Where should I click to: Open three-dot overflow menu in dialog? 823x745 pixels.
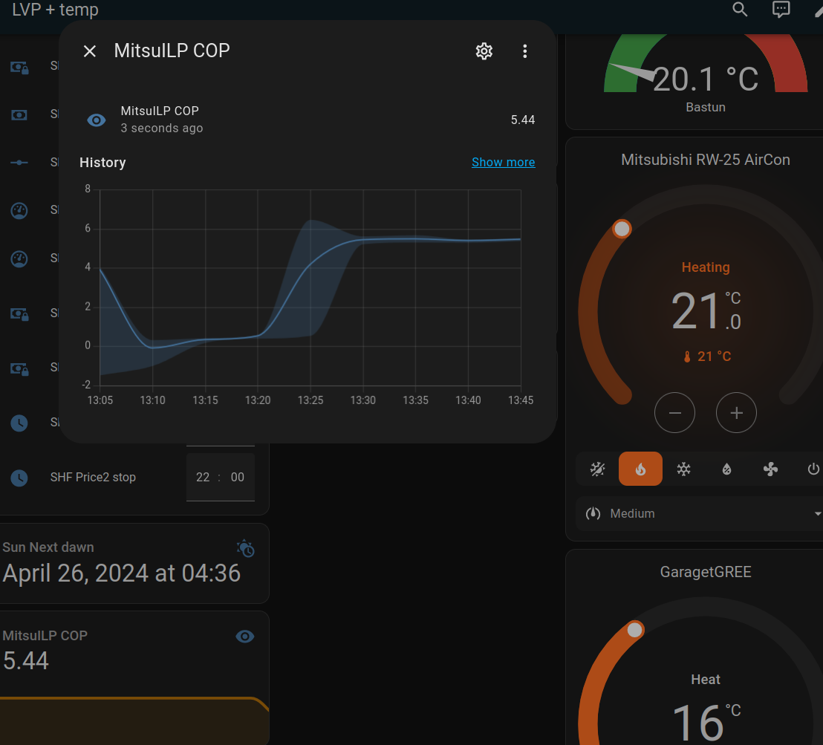pos(525,51)
